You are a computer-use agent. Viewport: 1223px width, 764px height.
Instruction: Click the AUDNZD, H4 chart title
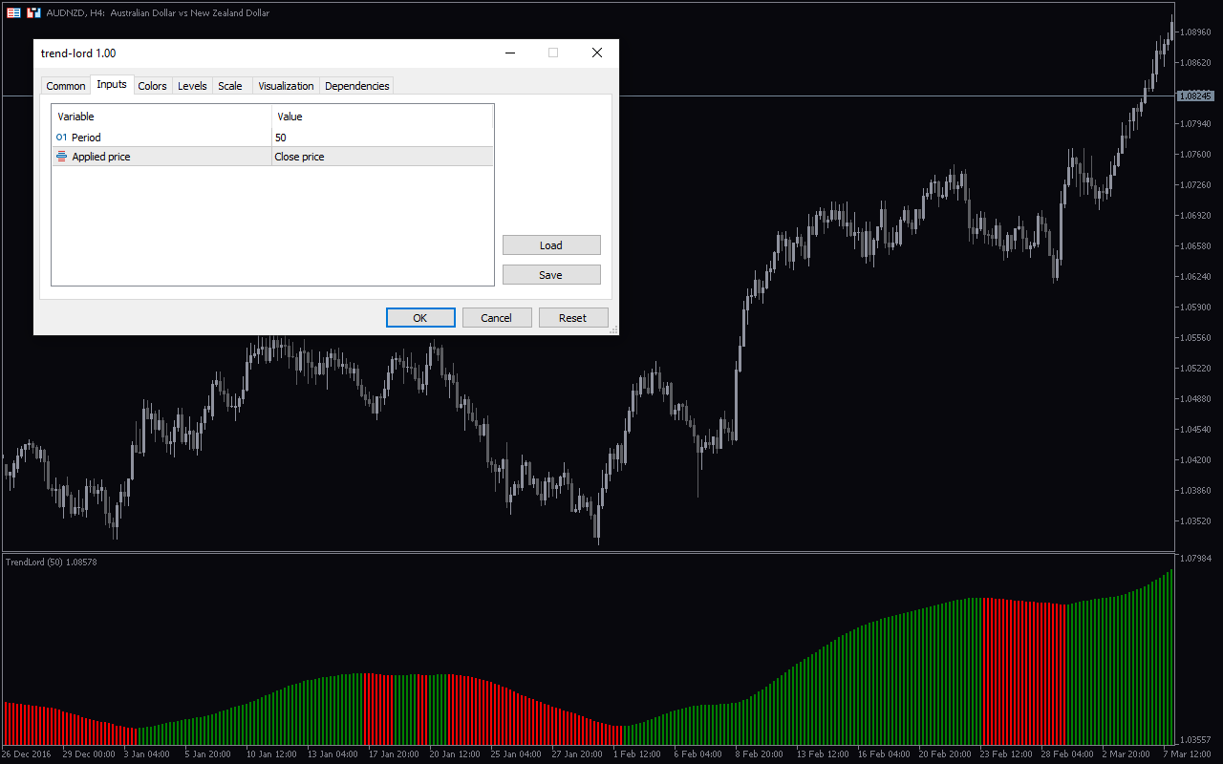click(158, 13)
